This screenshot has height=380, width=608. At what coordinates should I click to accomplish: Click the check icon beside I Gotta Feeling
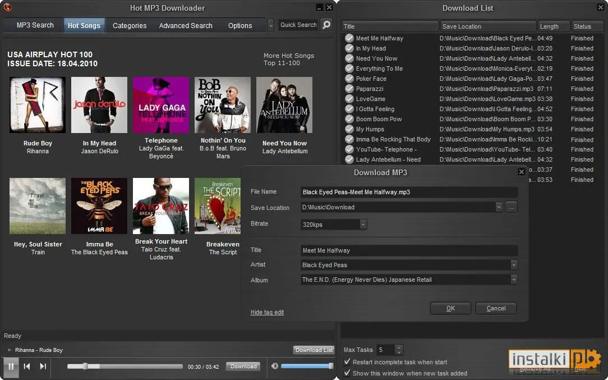pos(349,109)
